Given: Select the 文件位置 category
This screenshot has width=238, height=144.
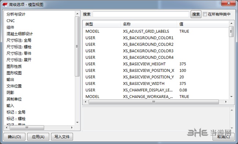Looking at the screenshot, I should [x=14, y=86].
